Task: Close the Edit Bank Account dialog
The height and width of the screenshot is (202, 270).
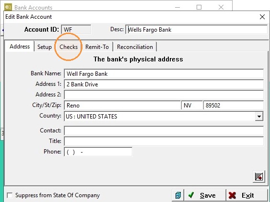Action: [262, 17]
